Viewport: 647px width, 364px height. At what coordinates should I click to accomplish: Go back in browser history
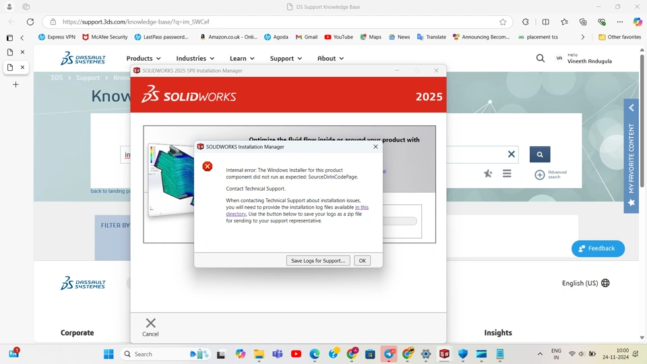click(x=11, y=22)
